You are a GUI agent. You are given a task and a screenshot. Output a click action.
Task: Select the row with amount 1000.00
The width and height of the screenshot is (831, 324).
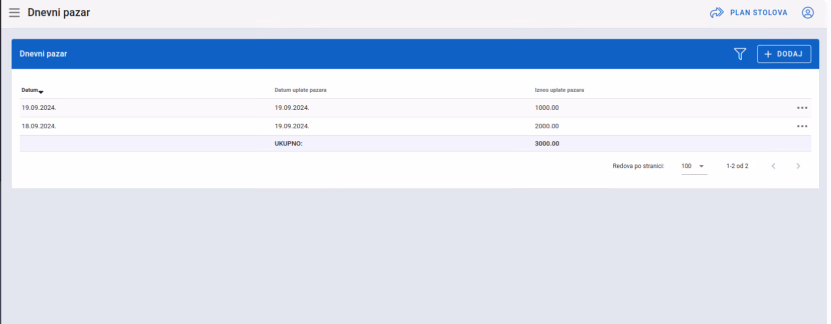point(415,108)
